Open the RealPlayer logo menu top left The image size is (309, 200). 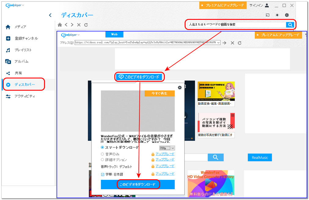[x=15, y=5]
